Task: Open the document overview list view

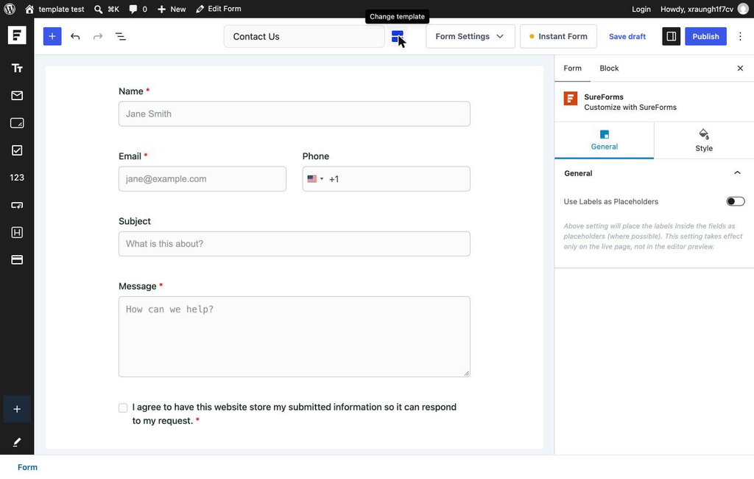Action: tap(121, 37)
